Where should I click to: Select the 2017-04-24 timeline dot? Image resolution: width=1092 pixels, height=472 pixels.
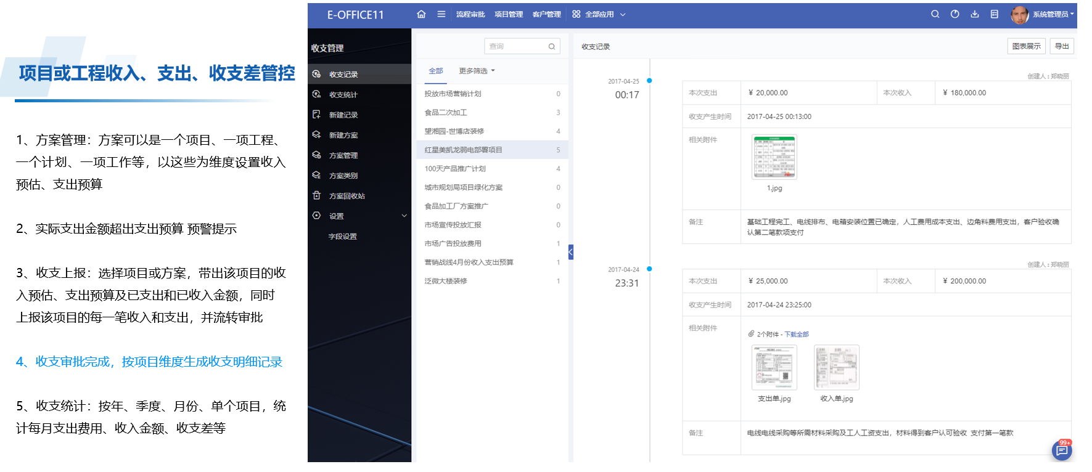[x=649, y=269]
